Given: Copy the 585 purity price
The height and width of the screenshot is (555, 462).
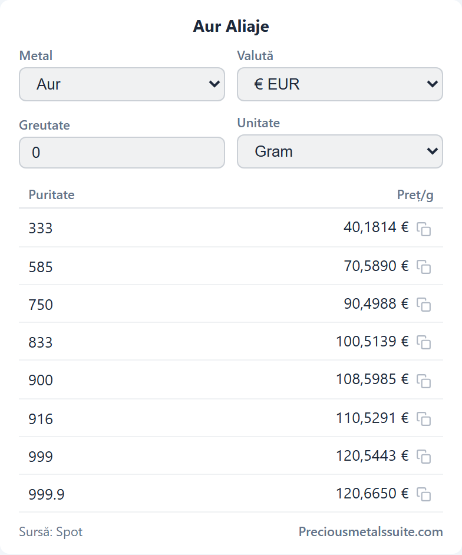Looking at the screenshot, I should [x=424, y=267].
